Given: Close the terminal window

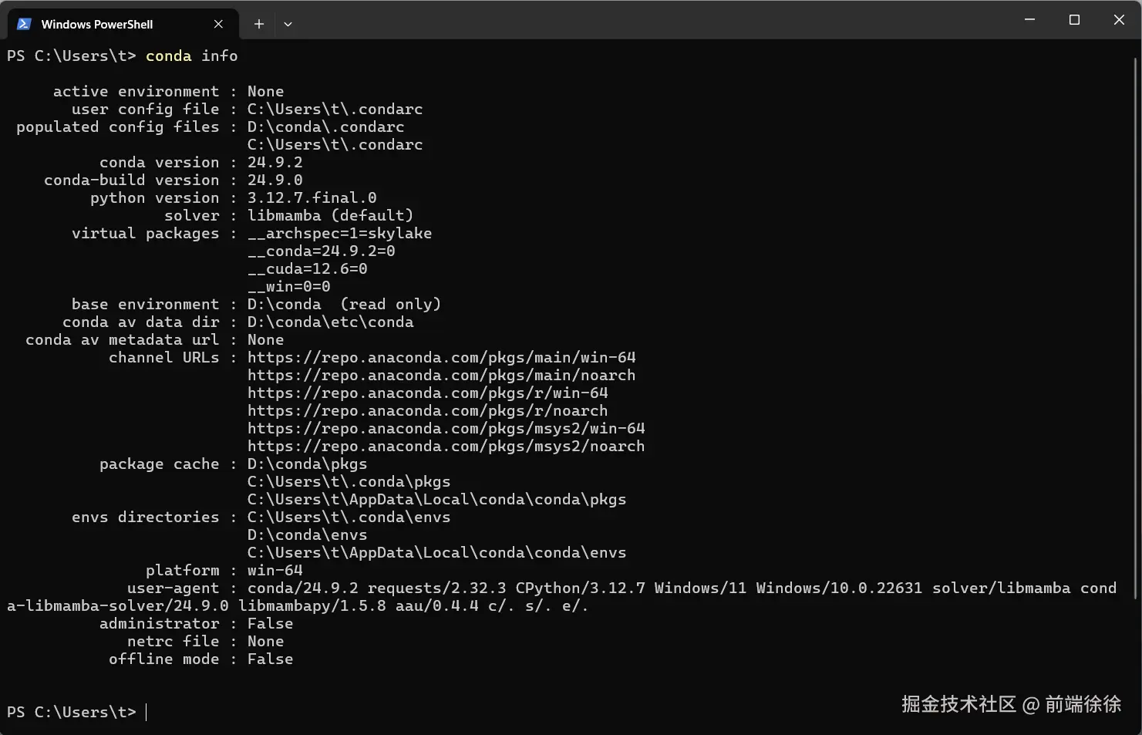Looking at the screenshot, I should pyautogui.click(x=1119, y=19).
